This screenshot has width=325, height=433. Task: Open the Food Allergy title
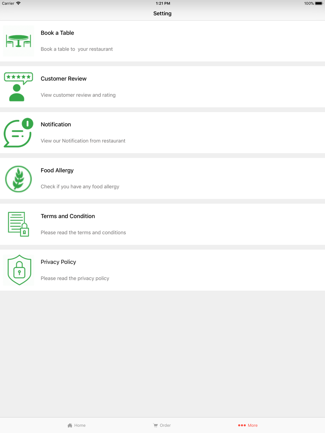pos(57,170)
